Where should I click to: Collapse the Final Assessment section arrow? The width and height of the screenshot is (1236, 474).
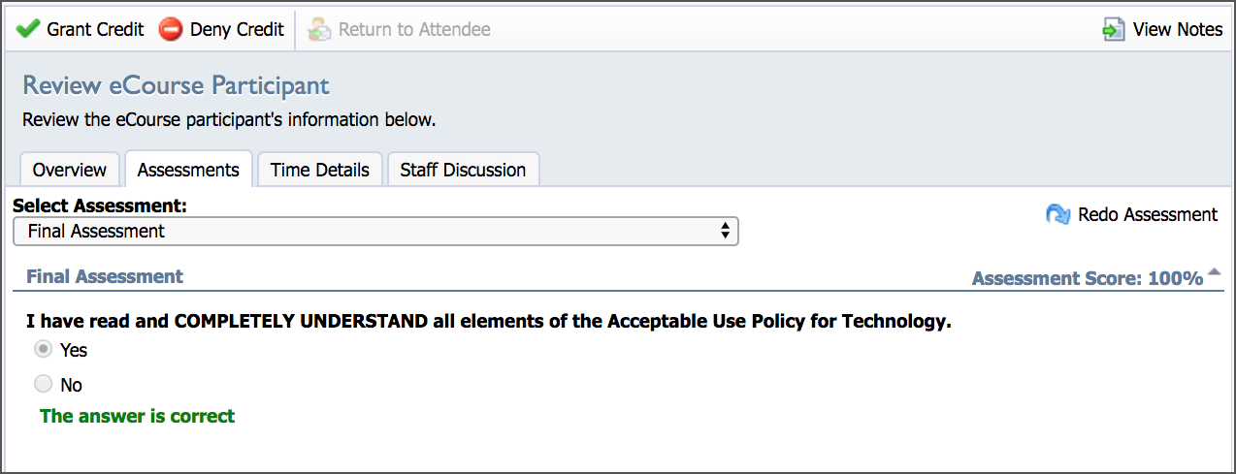pos(1214,274)
